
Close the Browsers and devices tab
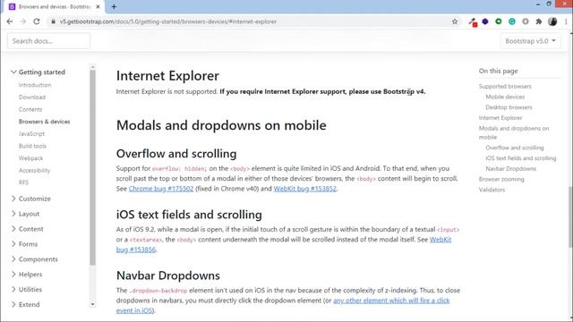click(x=98, y=6)
